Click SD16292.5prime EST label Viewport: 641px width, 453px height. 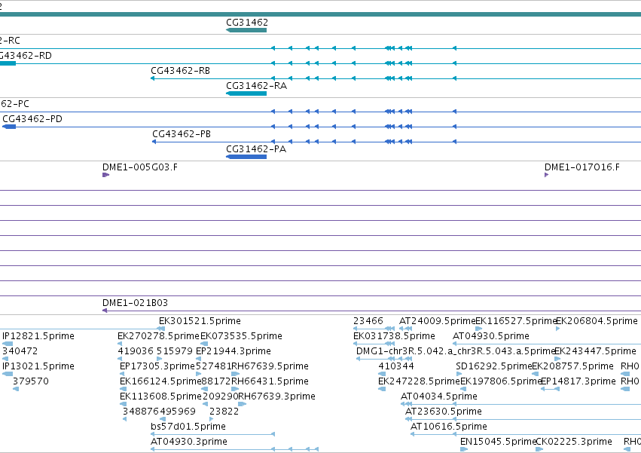coord(494,366)
